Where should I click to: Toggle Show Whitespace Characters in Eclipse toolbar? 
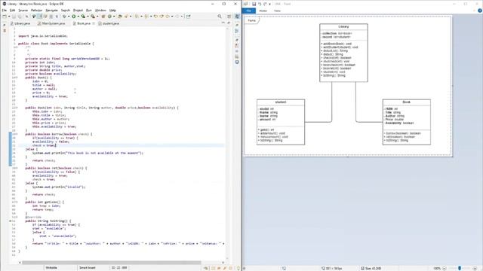coord(57,17)
